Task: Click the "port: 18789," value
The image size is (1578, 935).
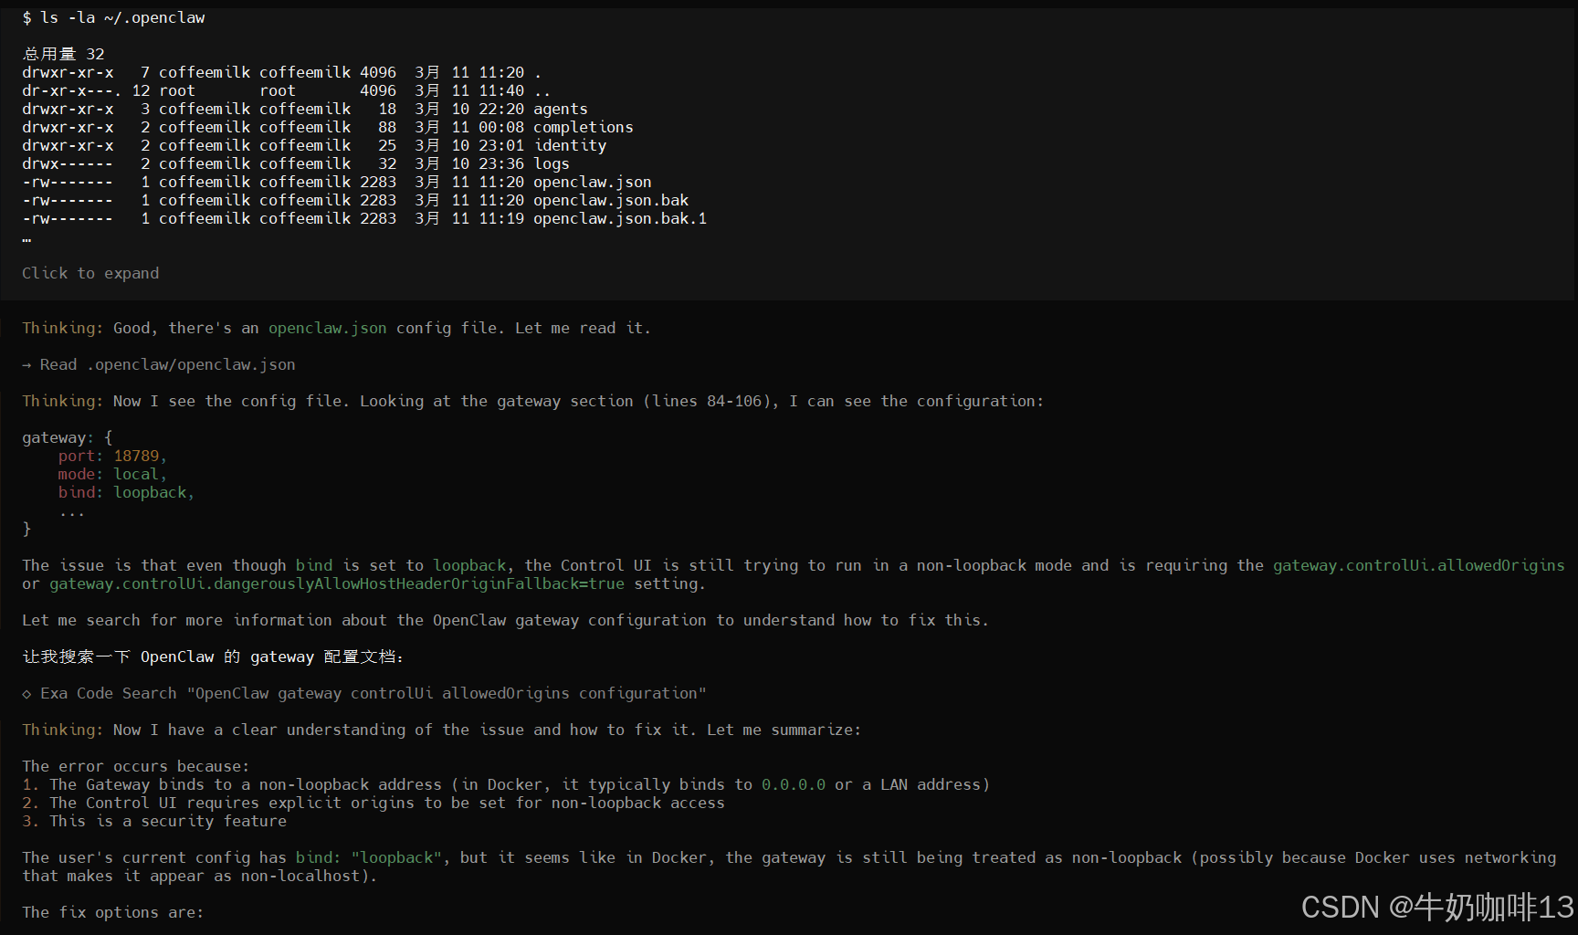Action: click(x=113, y=456)
